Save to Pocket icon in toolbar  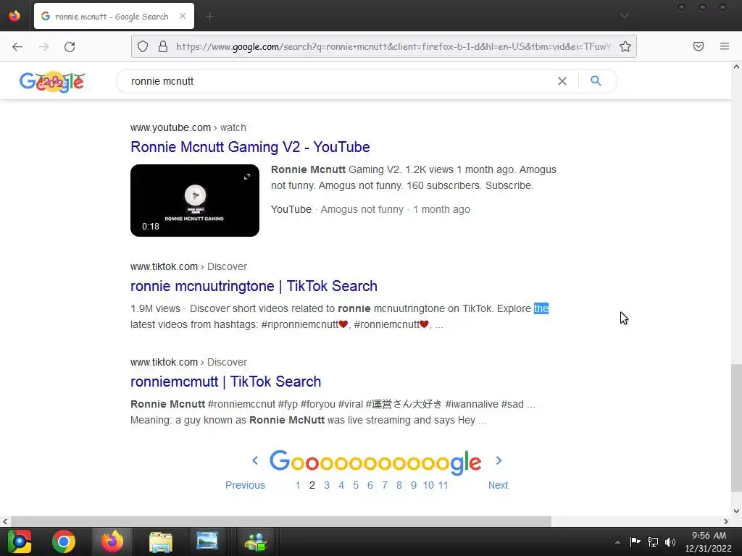[698, 46]
